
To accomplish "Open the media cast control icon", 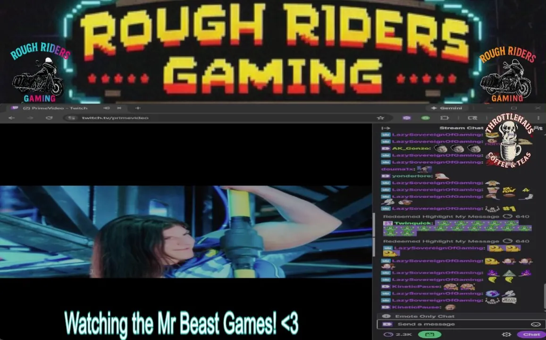I will pyautogui.click(x=472, y=118).
